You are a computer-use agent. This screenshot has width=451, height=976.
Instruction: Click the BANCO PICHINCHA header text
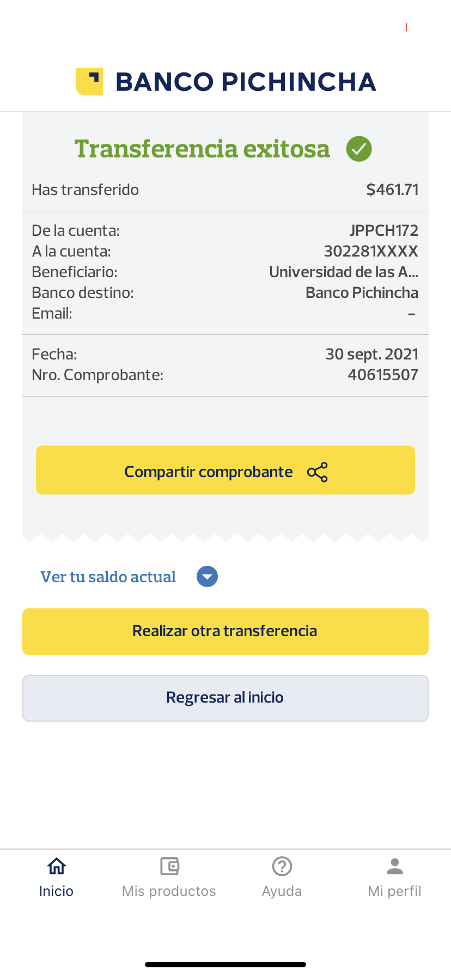[246, 82]
